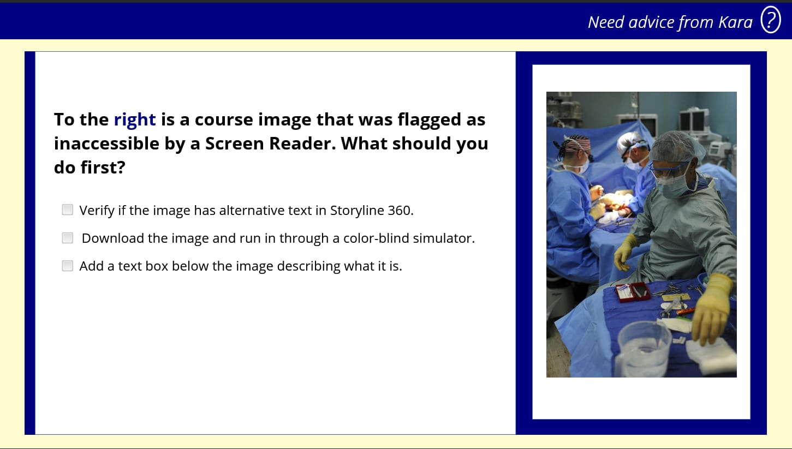Check the 'Verify if the image has alternative text' checkbox
Screen dimensions: 792x449
coord(68,209)
